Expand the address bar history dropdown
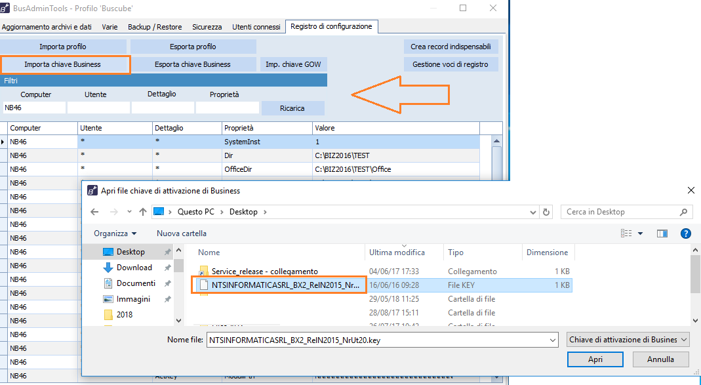The width and height of the screenshot is (701, 385). (532, 213)
